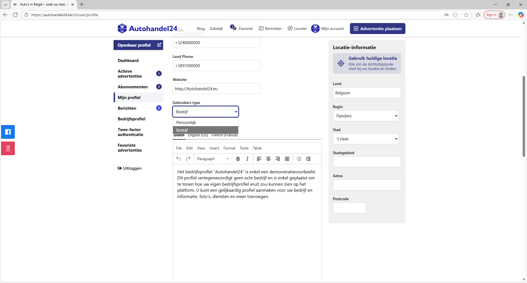527x283 pixels.
Task: Open the Paragraph style dropdown
Action: (x=213, y=159)
